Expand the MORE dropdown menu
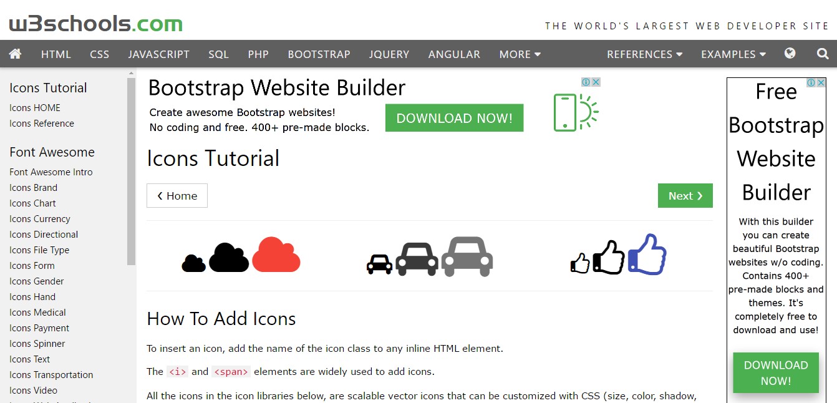The image size is (837, 403). coord(519,54)
